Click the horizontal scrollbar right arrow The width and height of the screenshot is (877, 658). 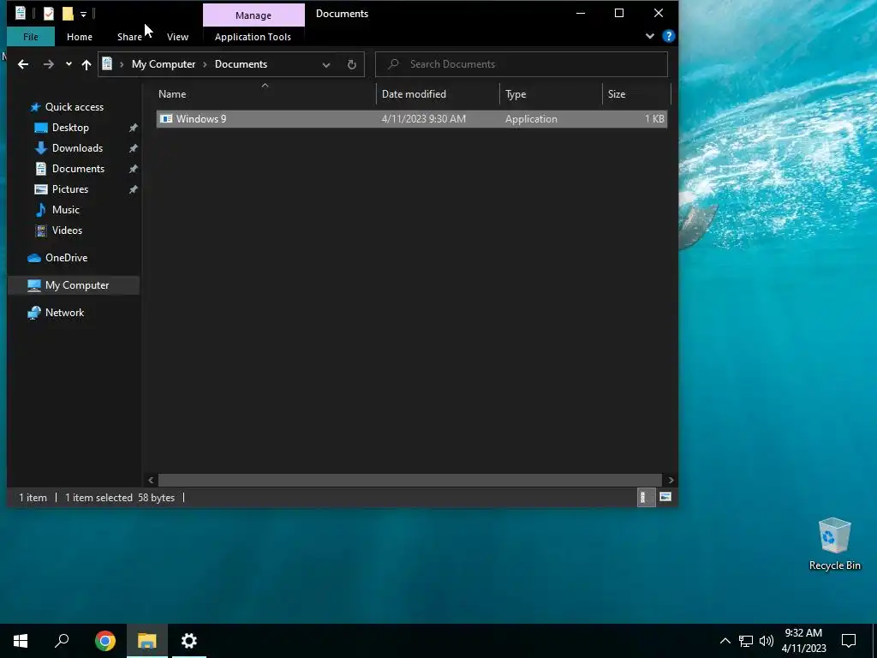(671, 480)
